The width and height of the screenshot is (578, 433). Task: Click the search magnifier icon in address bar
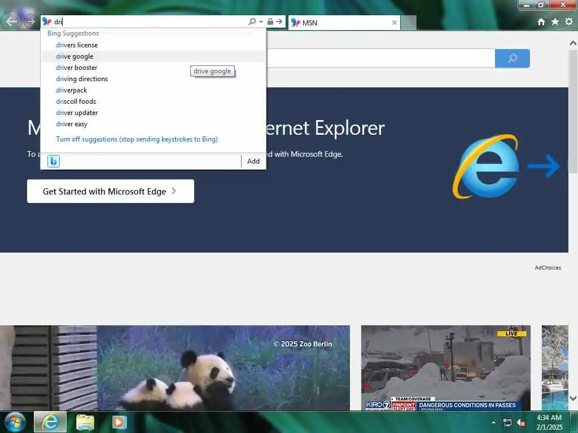point(252,22)
